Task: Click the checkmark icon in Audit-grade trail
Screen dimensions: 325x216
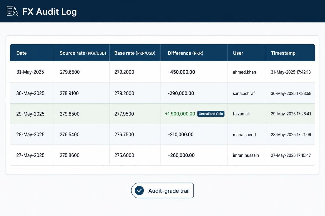Action: pos(139,191)
